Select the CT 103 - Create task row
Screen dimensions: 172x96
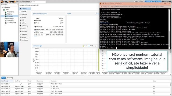(x=85, y=89)
